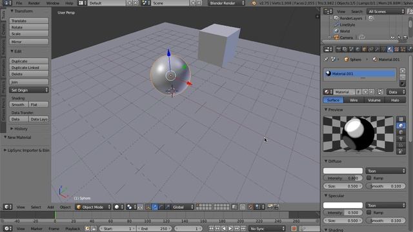Set preview to sphere shape
Viewport: 413px width, 232px height.
point(401,126)
